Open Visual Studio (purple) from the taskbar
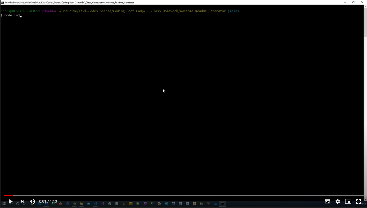The width and height of the screenshot is (367, 208). (102, 204)
